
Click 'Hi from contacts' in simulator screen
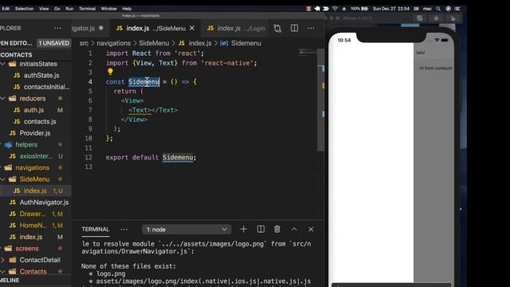(436, 68)
